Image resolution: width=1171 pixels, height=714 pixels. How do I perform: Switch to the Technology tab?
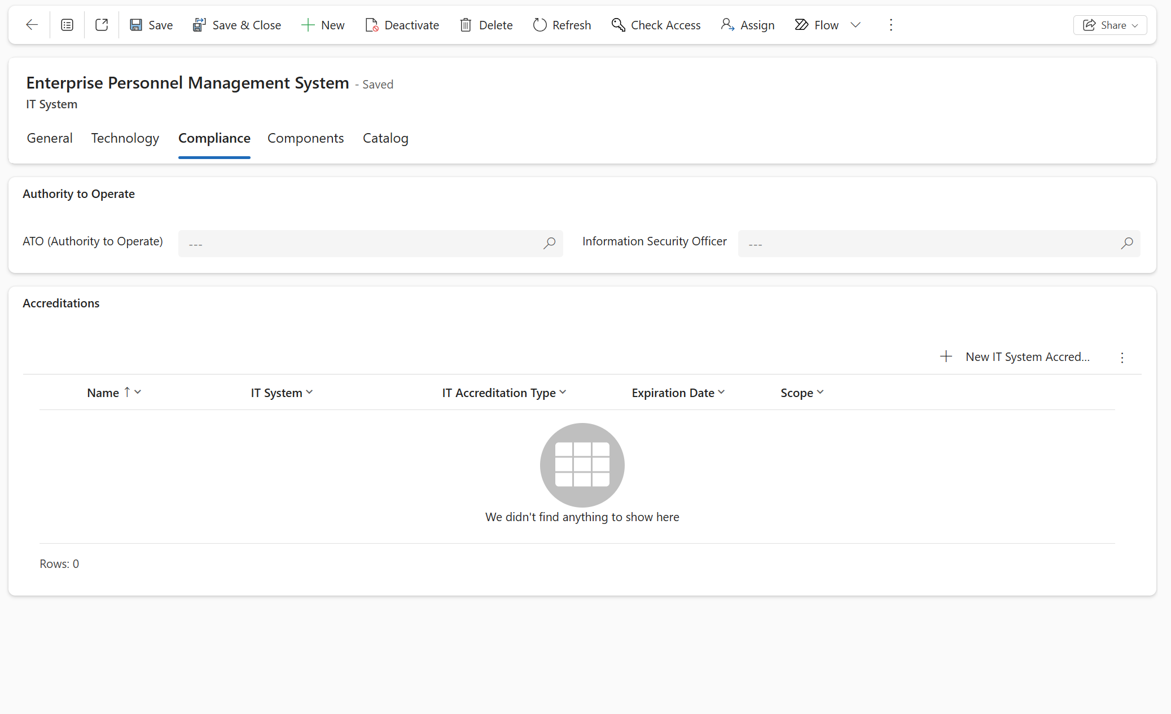point(125,138)
